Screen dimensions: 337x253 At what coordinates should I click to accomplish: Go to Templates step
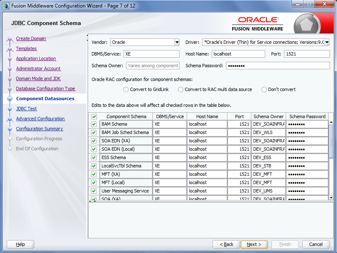point(26,48)
